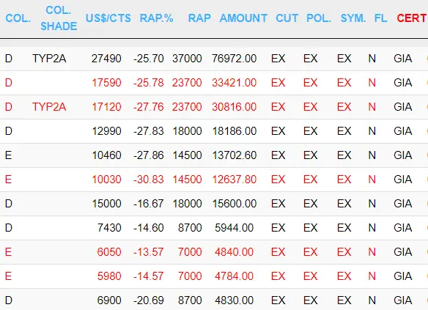Select the row priced 27490 per carat

point(214,59)
